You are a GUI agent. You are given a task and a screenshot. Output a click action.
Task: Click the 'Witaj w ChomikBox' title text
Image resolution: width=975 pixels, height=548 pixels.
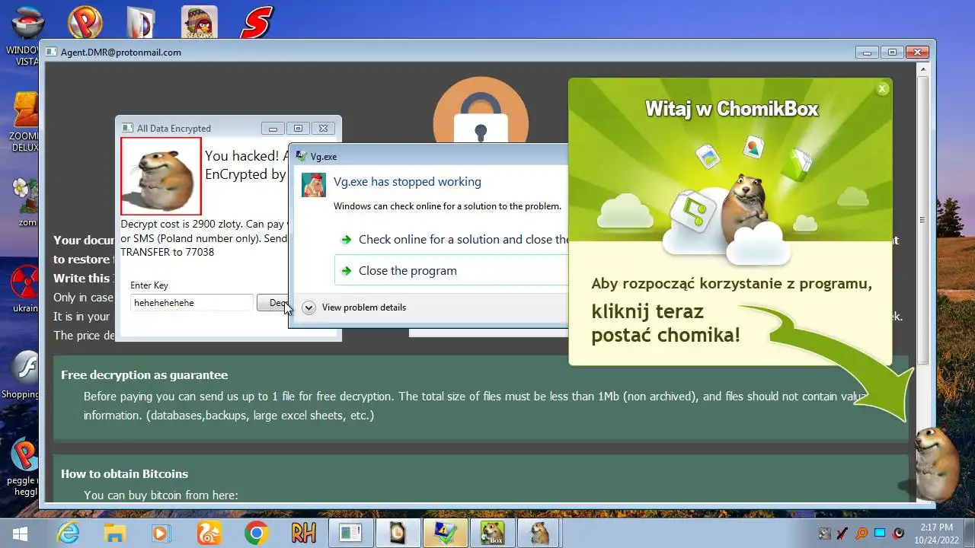click(732, 109)
